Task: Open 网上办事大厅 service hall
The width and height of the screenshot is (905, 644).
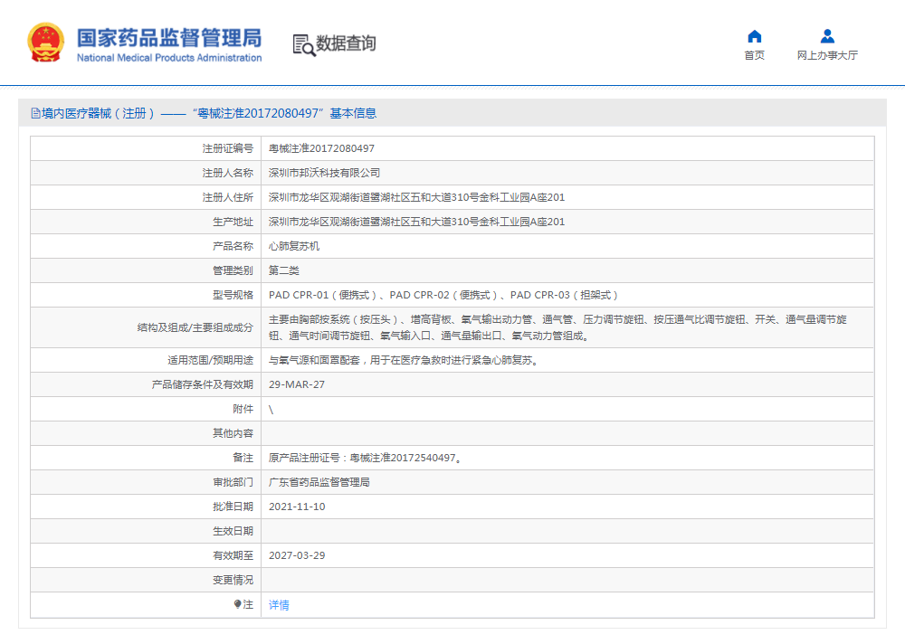Action: pyautogui.click(x=826, y=54)
